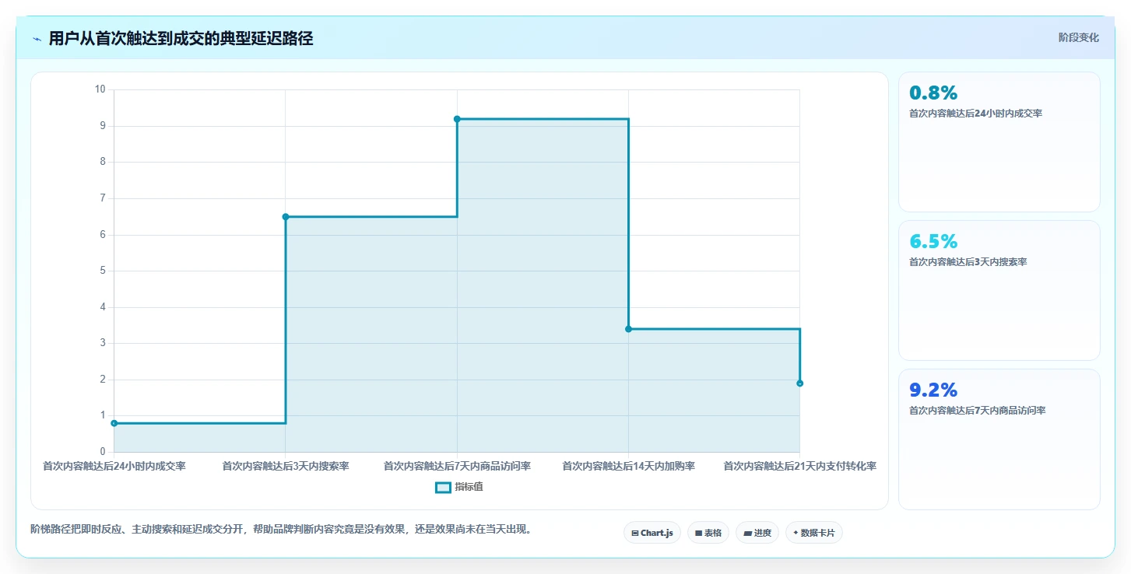Click the y-axis value 10
The image size is (1131, 574).
pos(100,89)
